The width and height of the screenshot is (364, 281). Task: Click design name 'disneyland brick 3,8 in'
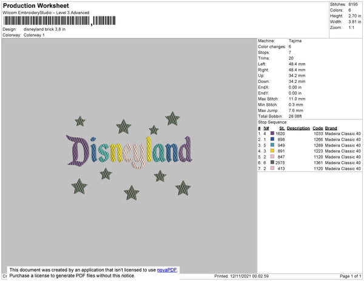[x=44, y=29]
